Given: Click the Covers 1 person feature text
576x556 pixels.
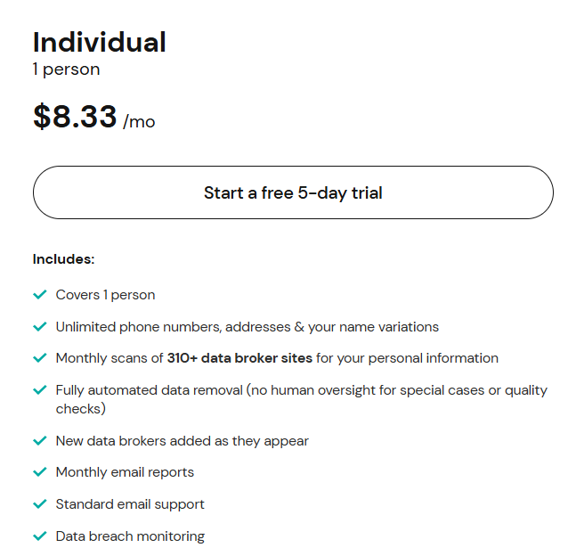Looking at the screenshot, I should [105, 295].
